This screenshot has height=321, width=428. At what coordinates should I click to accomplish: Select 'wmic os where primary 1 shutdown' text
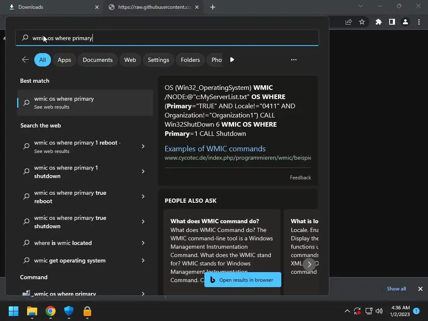tap(66, 172)
